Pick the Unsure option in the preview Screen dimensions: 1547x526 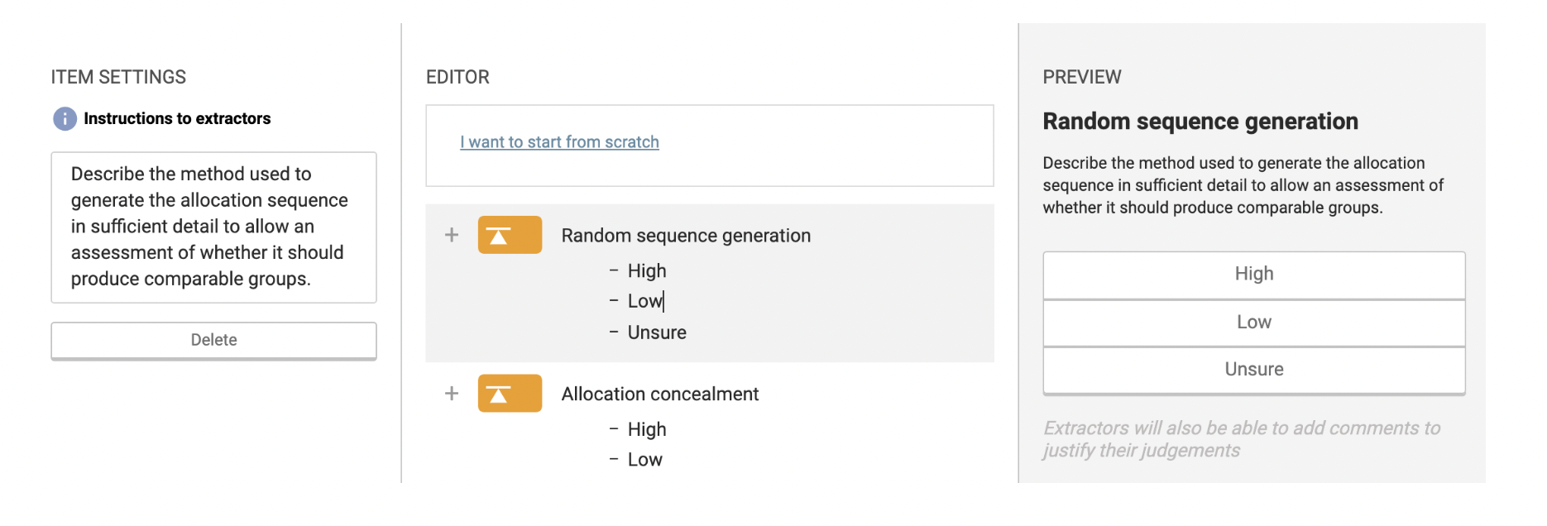(x=1253, y=370)
